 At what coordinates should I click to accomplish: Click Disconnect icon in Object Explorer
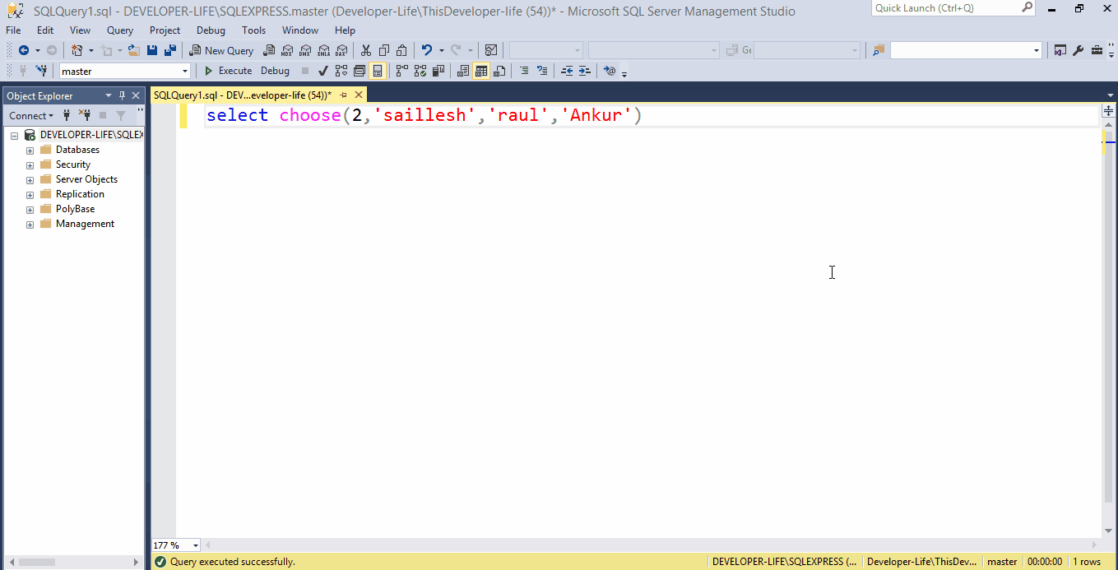pos(84,115)
